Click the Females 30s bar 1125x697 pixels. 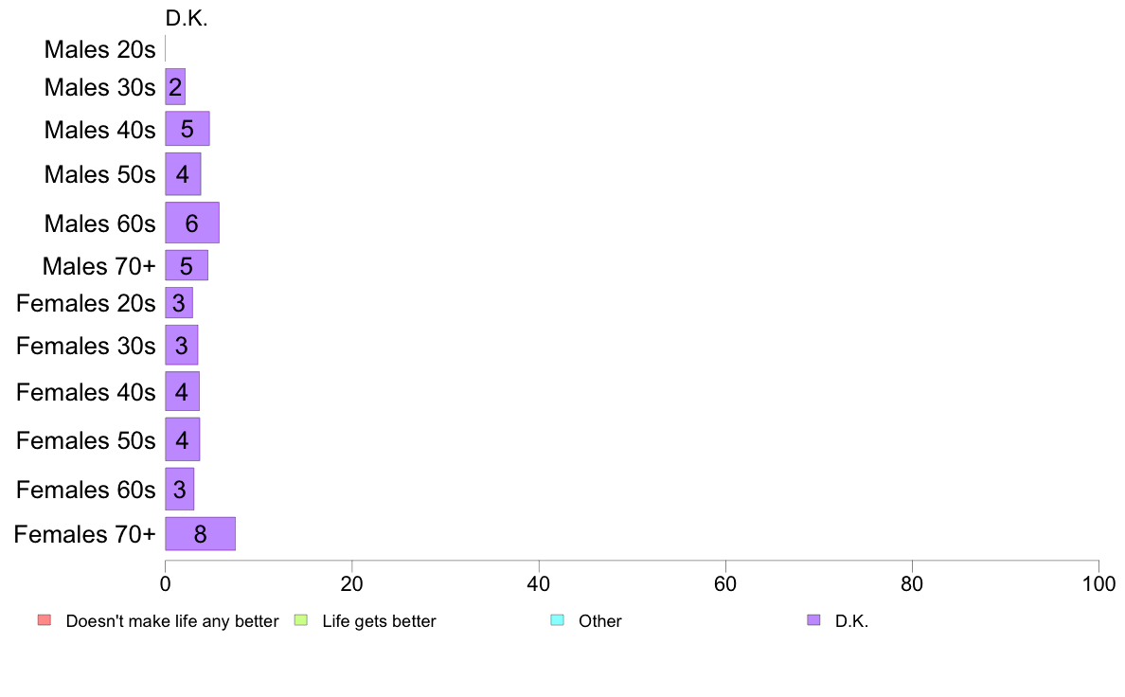(182, 346)
